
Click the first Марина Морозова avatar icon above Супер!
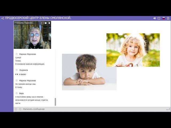17,54
